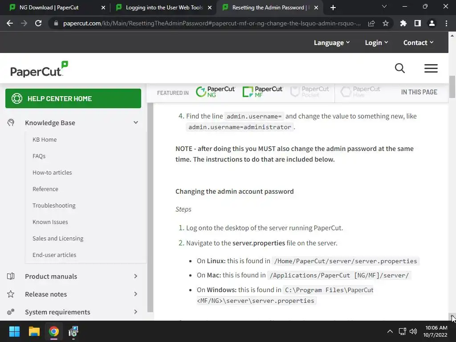Open End-user articles link
456x342 pixels.
tap(54, 255)
